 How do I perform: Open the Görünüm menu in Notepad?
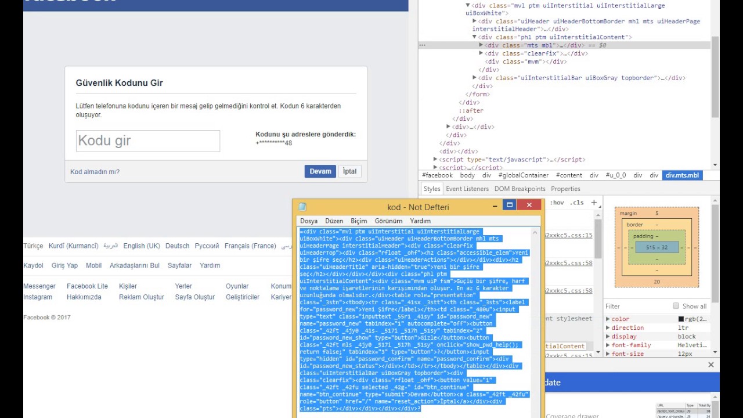(388, 221)
